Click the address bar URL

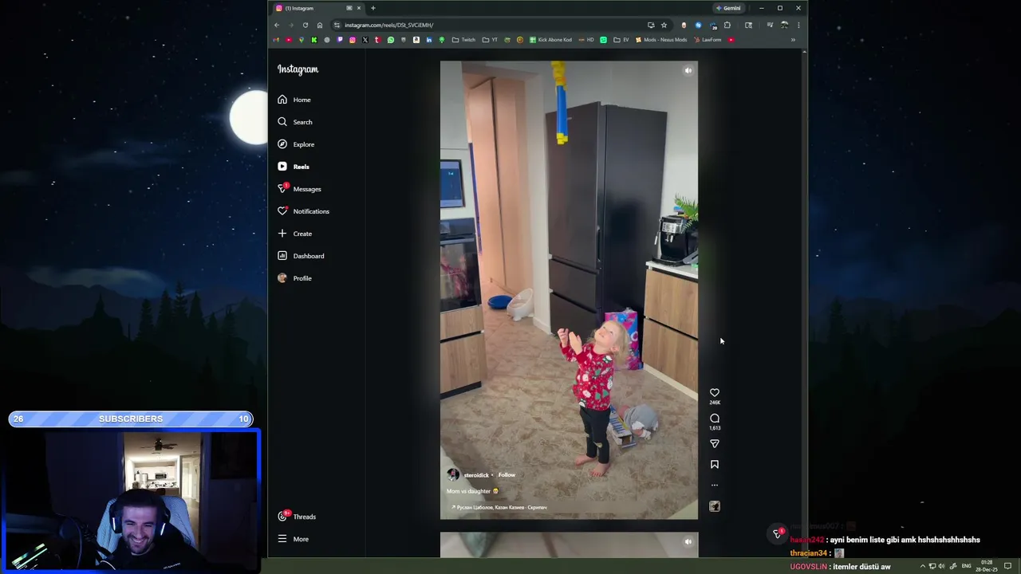(388, 25)
